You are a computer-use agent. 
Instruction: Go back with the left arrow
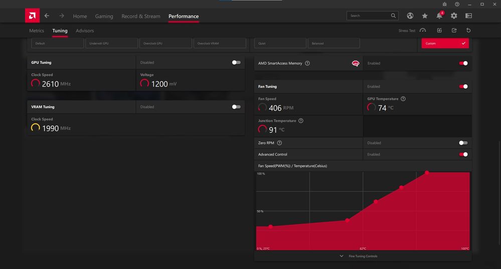coord(47,16)
